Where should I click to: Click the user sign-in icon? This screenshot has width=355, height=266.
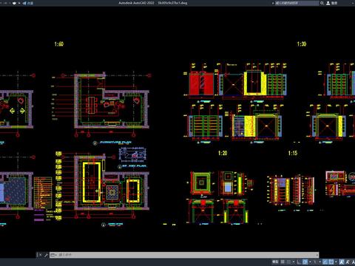pos(328,3)
